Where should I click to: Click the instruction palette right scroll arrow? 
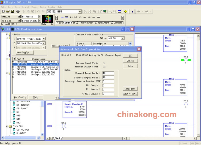pyautogui.click(x=123, y=18)
